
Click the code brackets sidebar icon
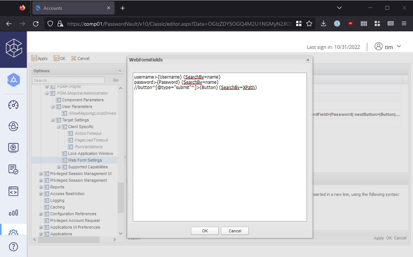tap(13, 191)
